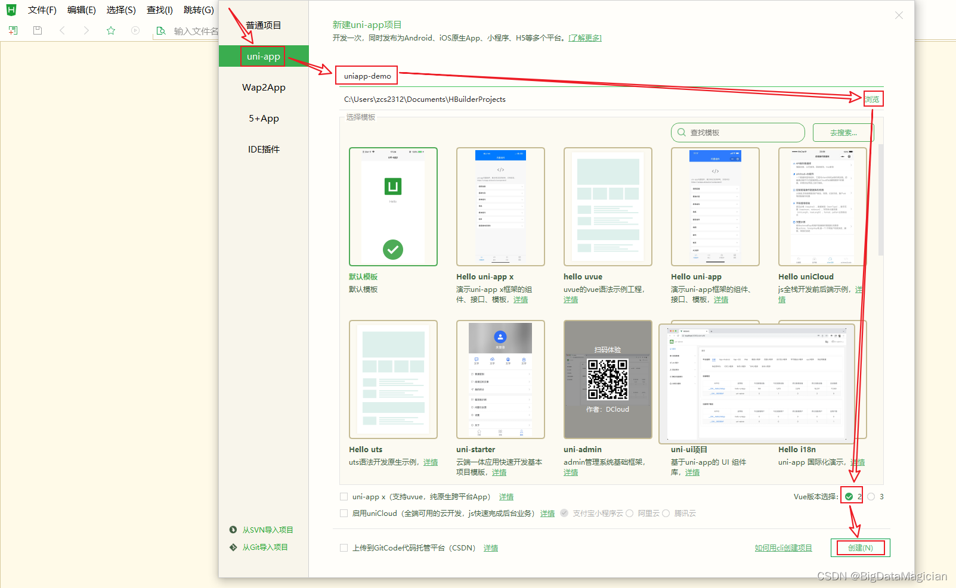
Task: Click the 创建(N) button
Action: pos(861,547)
